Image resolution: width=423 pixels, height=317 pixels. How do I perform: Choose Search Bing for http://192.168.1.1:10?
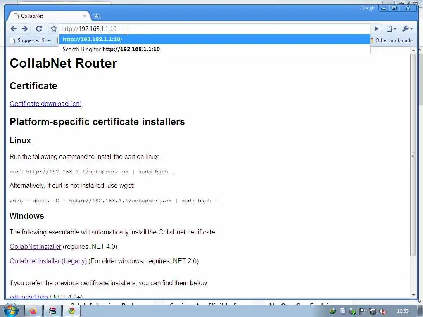(x=214, y=50)
